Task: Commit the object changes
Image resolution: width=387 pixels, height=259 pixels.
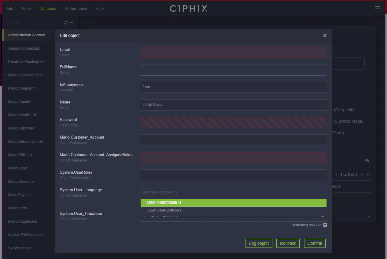Action: click(x=314, y=243)
